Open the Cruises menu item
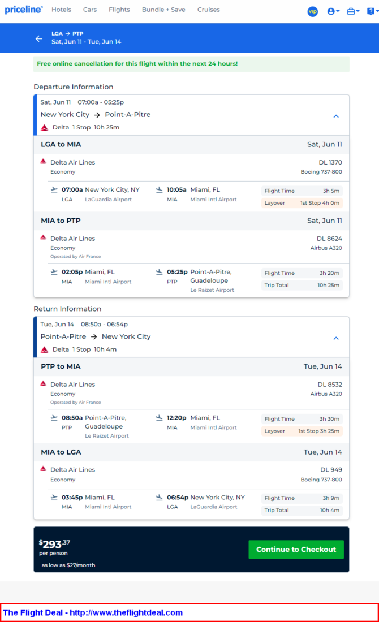Screen dimensions: 379x622 (x=208, y=10)
